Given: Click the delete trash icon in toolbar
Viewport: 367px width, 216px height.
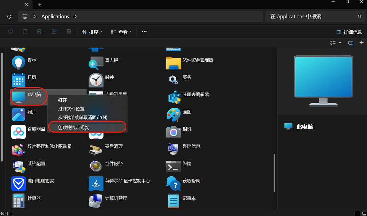Looking at the screenshot, I should tap(69, 31).
